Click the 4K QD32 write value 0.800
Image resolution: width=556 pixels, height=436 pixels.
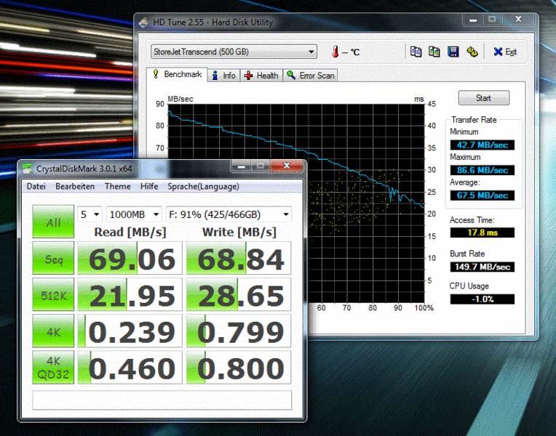(x=239, y=368)
